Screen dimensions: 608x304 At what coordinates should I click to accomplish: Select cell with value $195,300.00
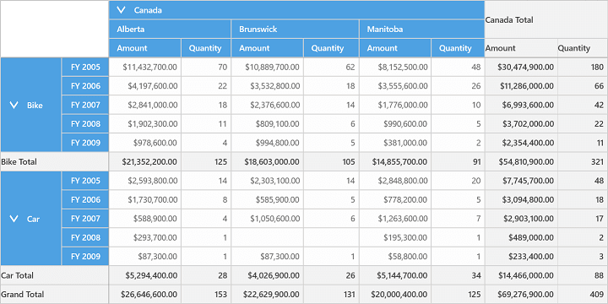tap(395, 237)
